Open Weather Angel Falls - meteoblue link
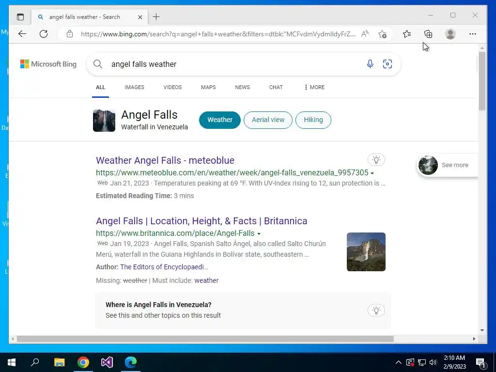 [165, 160]
